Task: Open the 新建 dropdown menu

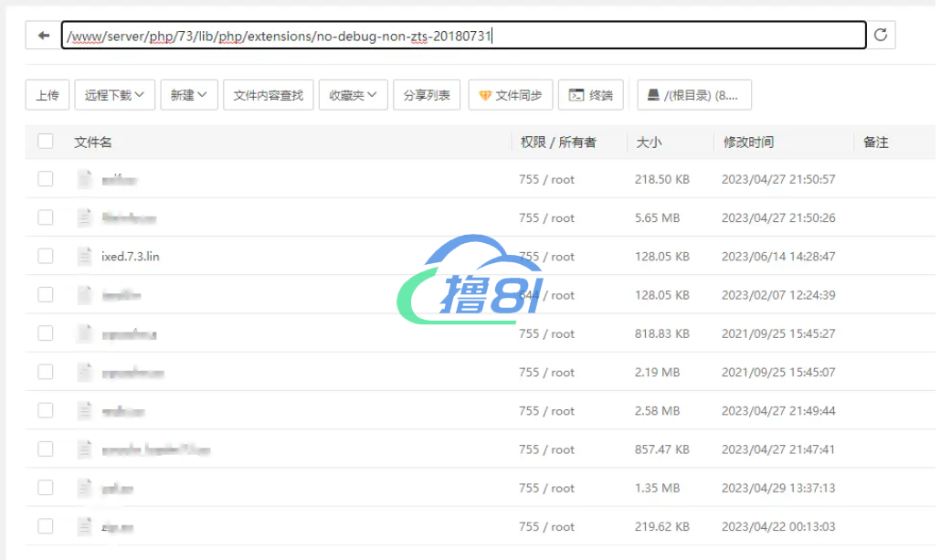Action: [x=188, y=95]
